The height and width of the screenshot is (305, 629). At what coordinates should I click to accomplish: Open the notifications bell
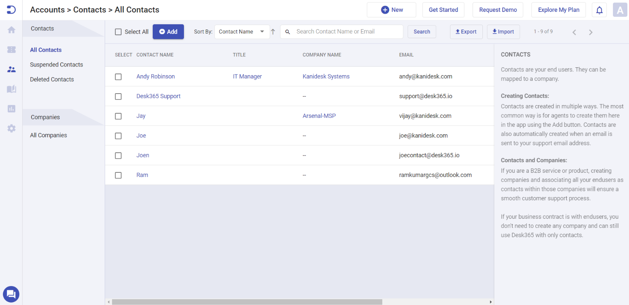point(599,9)
